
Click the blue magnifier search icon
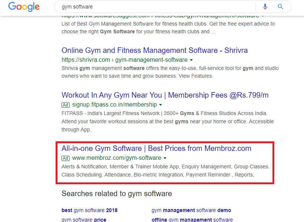[280, 7]
